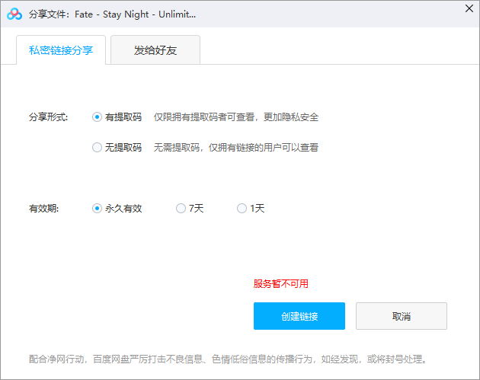Screen dimensions: 480x380
Task: Switch to the 私密链接分享 tab
Action: 61,50
